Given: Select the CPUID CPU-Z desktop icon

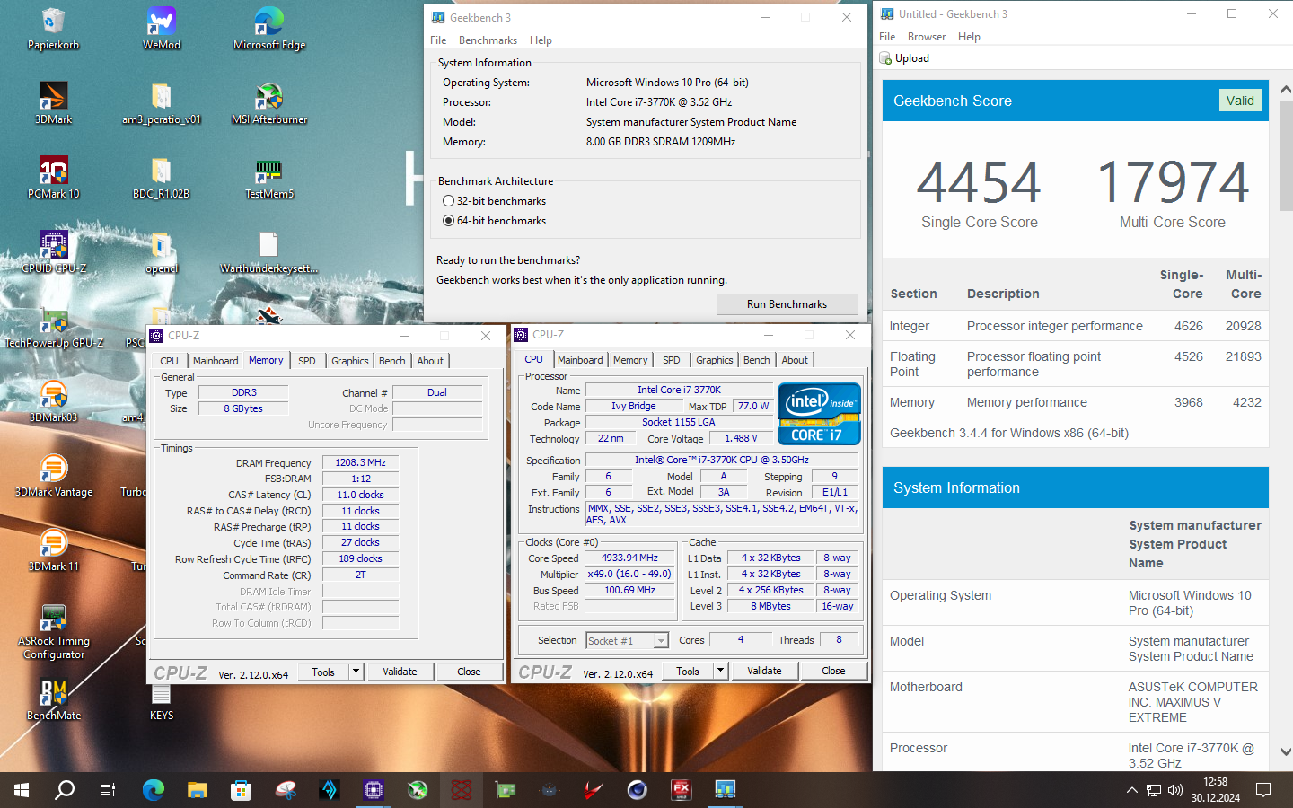Looking at the screenshot, I should click(53, 252).
